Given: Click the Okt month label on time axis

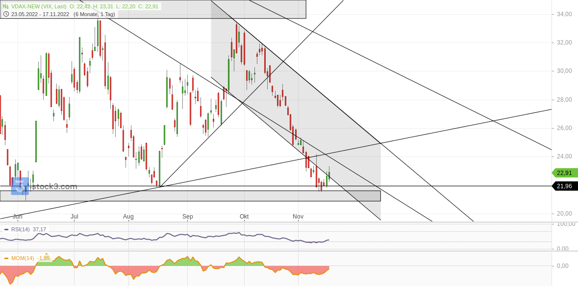Looking at the screenshot, I should [x=244, y=217].
